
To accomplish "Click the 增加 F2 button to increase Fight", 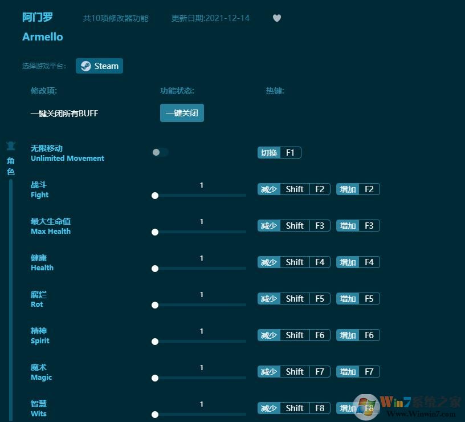I will click(358, 189).
